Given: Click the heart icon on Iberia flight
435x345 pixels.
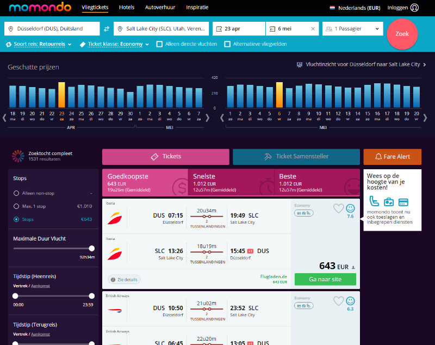Looking at the screenshot, I should tap(338, 208).
